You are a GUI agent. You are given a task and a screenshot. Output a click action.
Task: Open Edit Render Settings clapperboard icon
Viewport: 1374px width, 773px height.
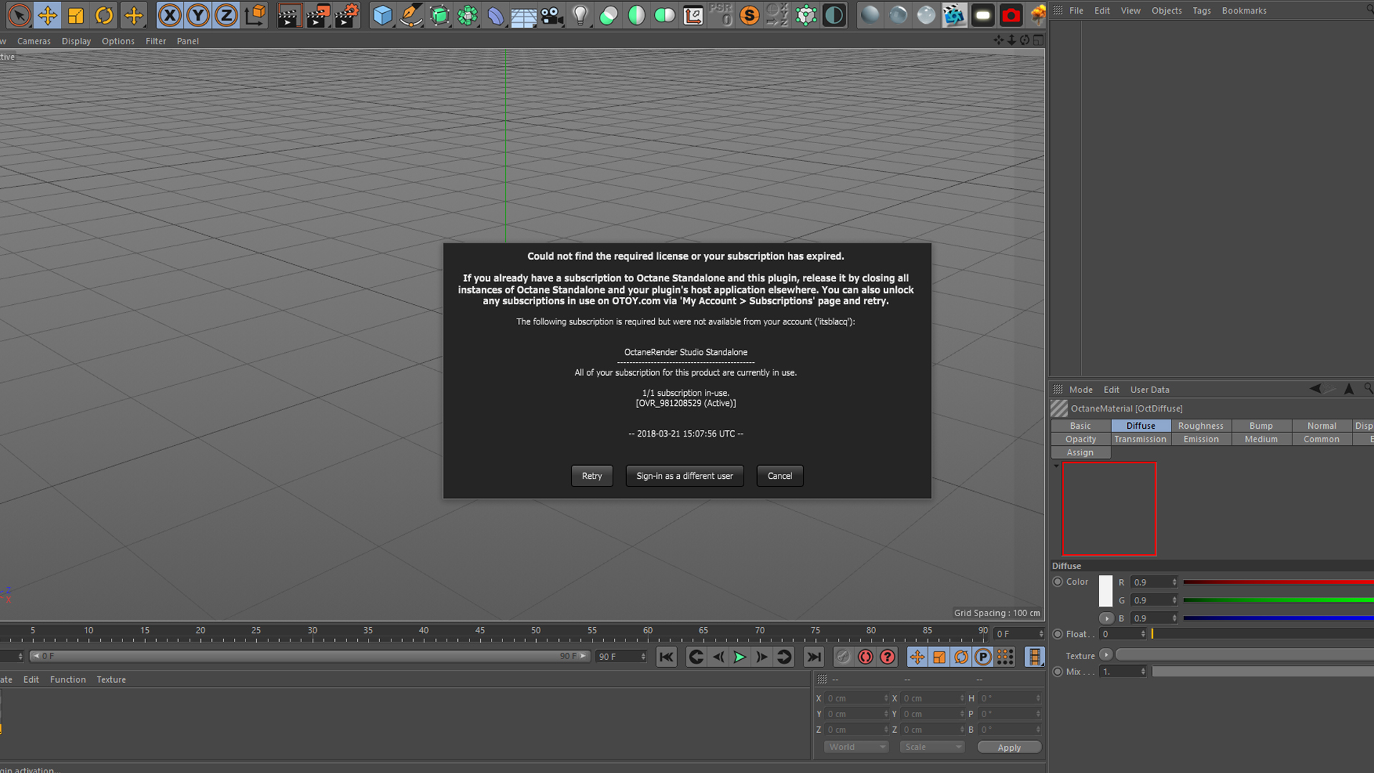346,15
